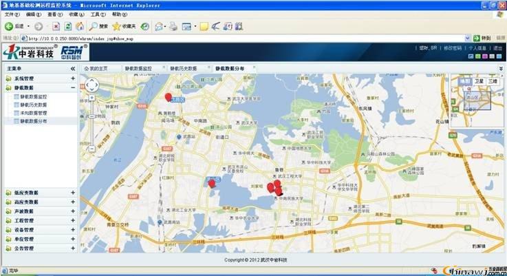Click the IE Stop toolbar icon
507x276 pixels.
point(55,26)
